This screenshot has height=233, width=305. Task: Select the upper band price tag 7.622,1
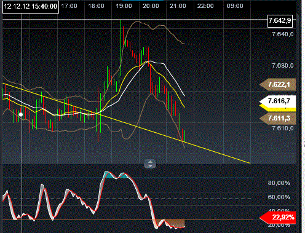(278, 84)
